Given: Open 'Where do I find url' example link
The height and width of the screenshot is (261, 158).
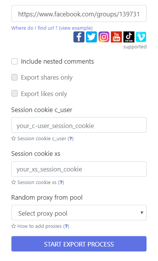Looking at the screenshot, I should pos(52,28).
